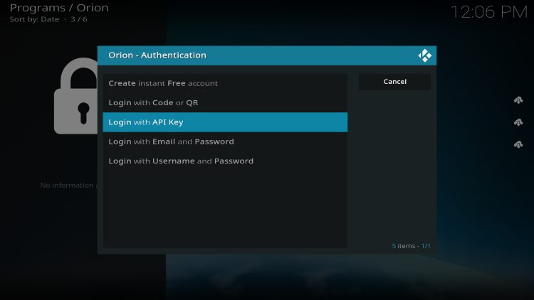Choose Login with Email and Password
534x300 pixels.
225,141
